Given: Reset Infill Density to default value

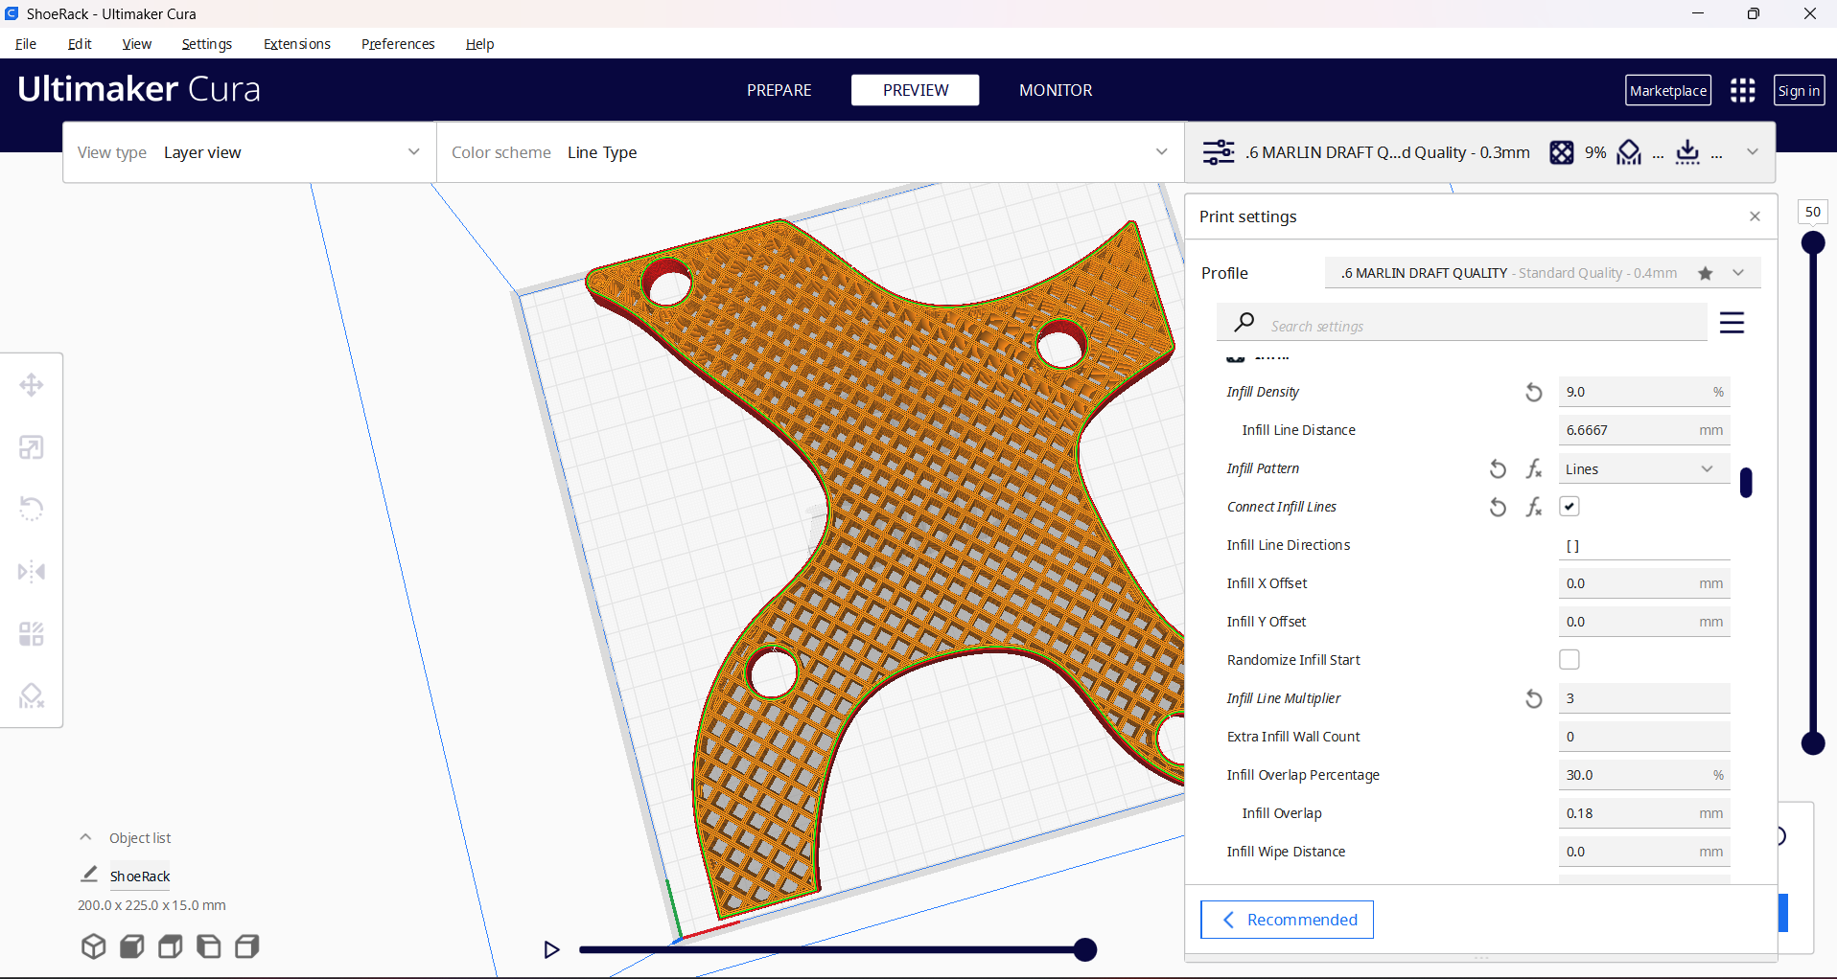Looking at the screenshot, I should 1533,392.
